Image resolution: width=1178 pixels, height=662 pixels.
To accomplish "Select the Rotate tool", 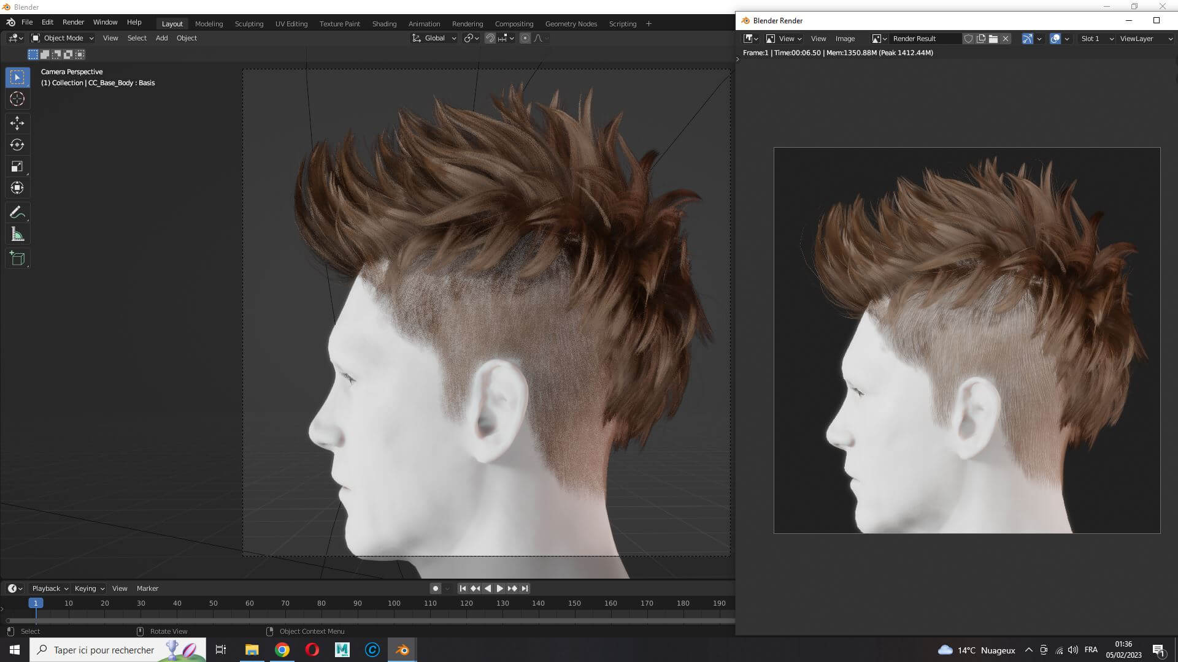I will click(17, 145).
